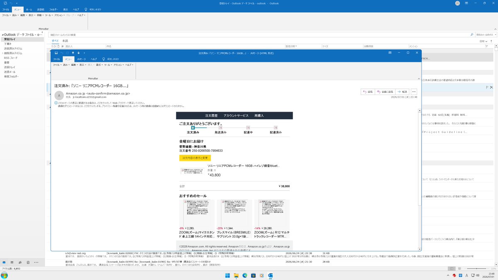Open the ファイル tab in message window
Screen dimensions: 498x280
click(56, 59)
